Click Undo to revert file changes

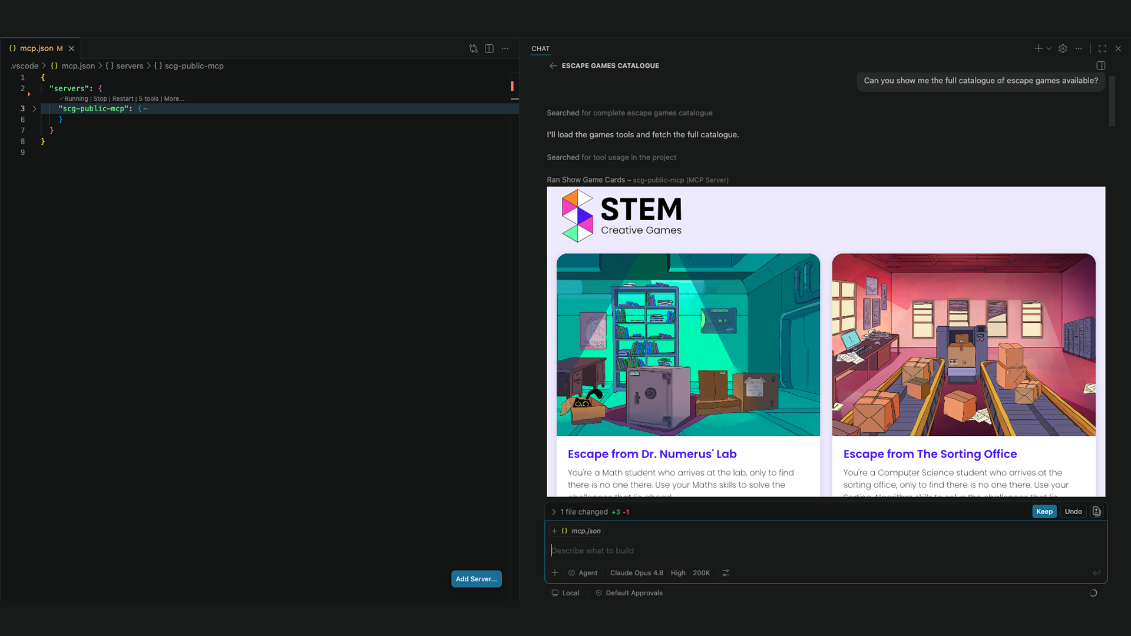1073,512
